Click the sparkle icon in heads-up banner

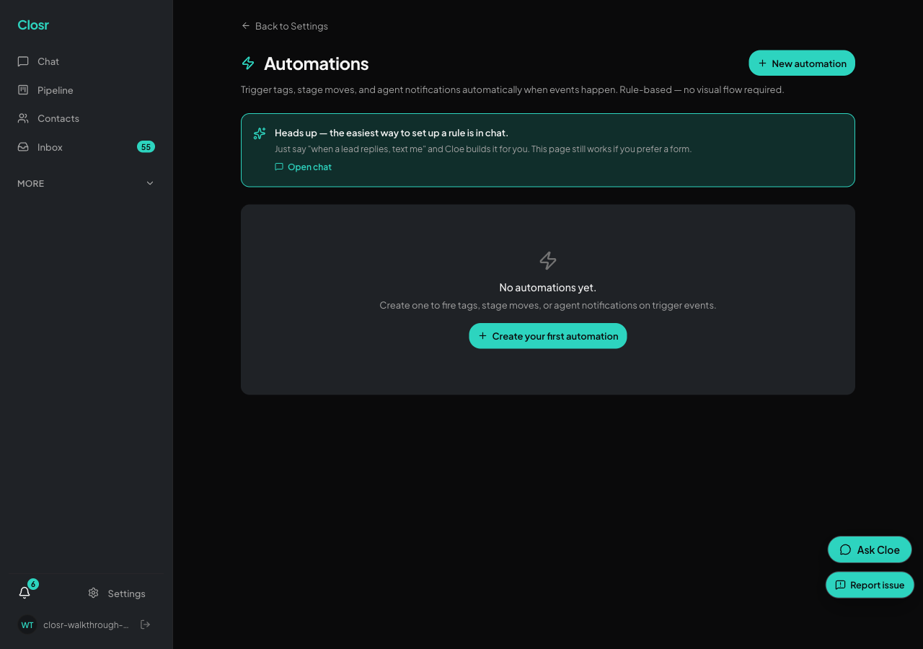260,133
